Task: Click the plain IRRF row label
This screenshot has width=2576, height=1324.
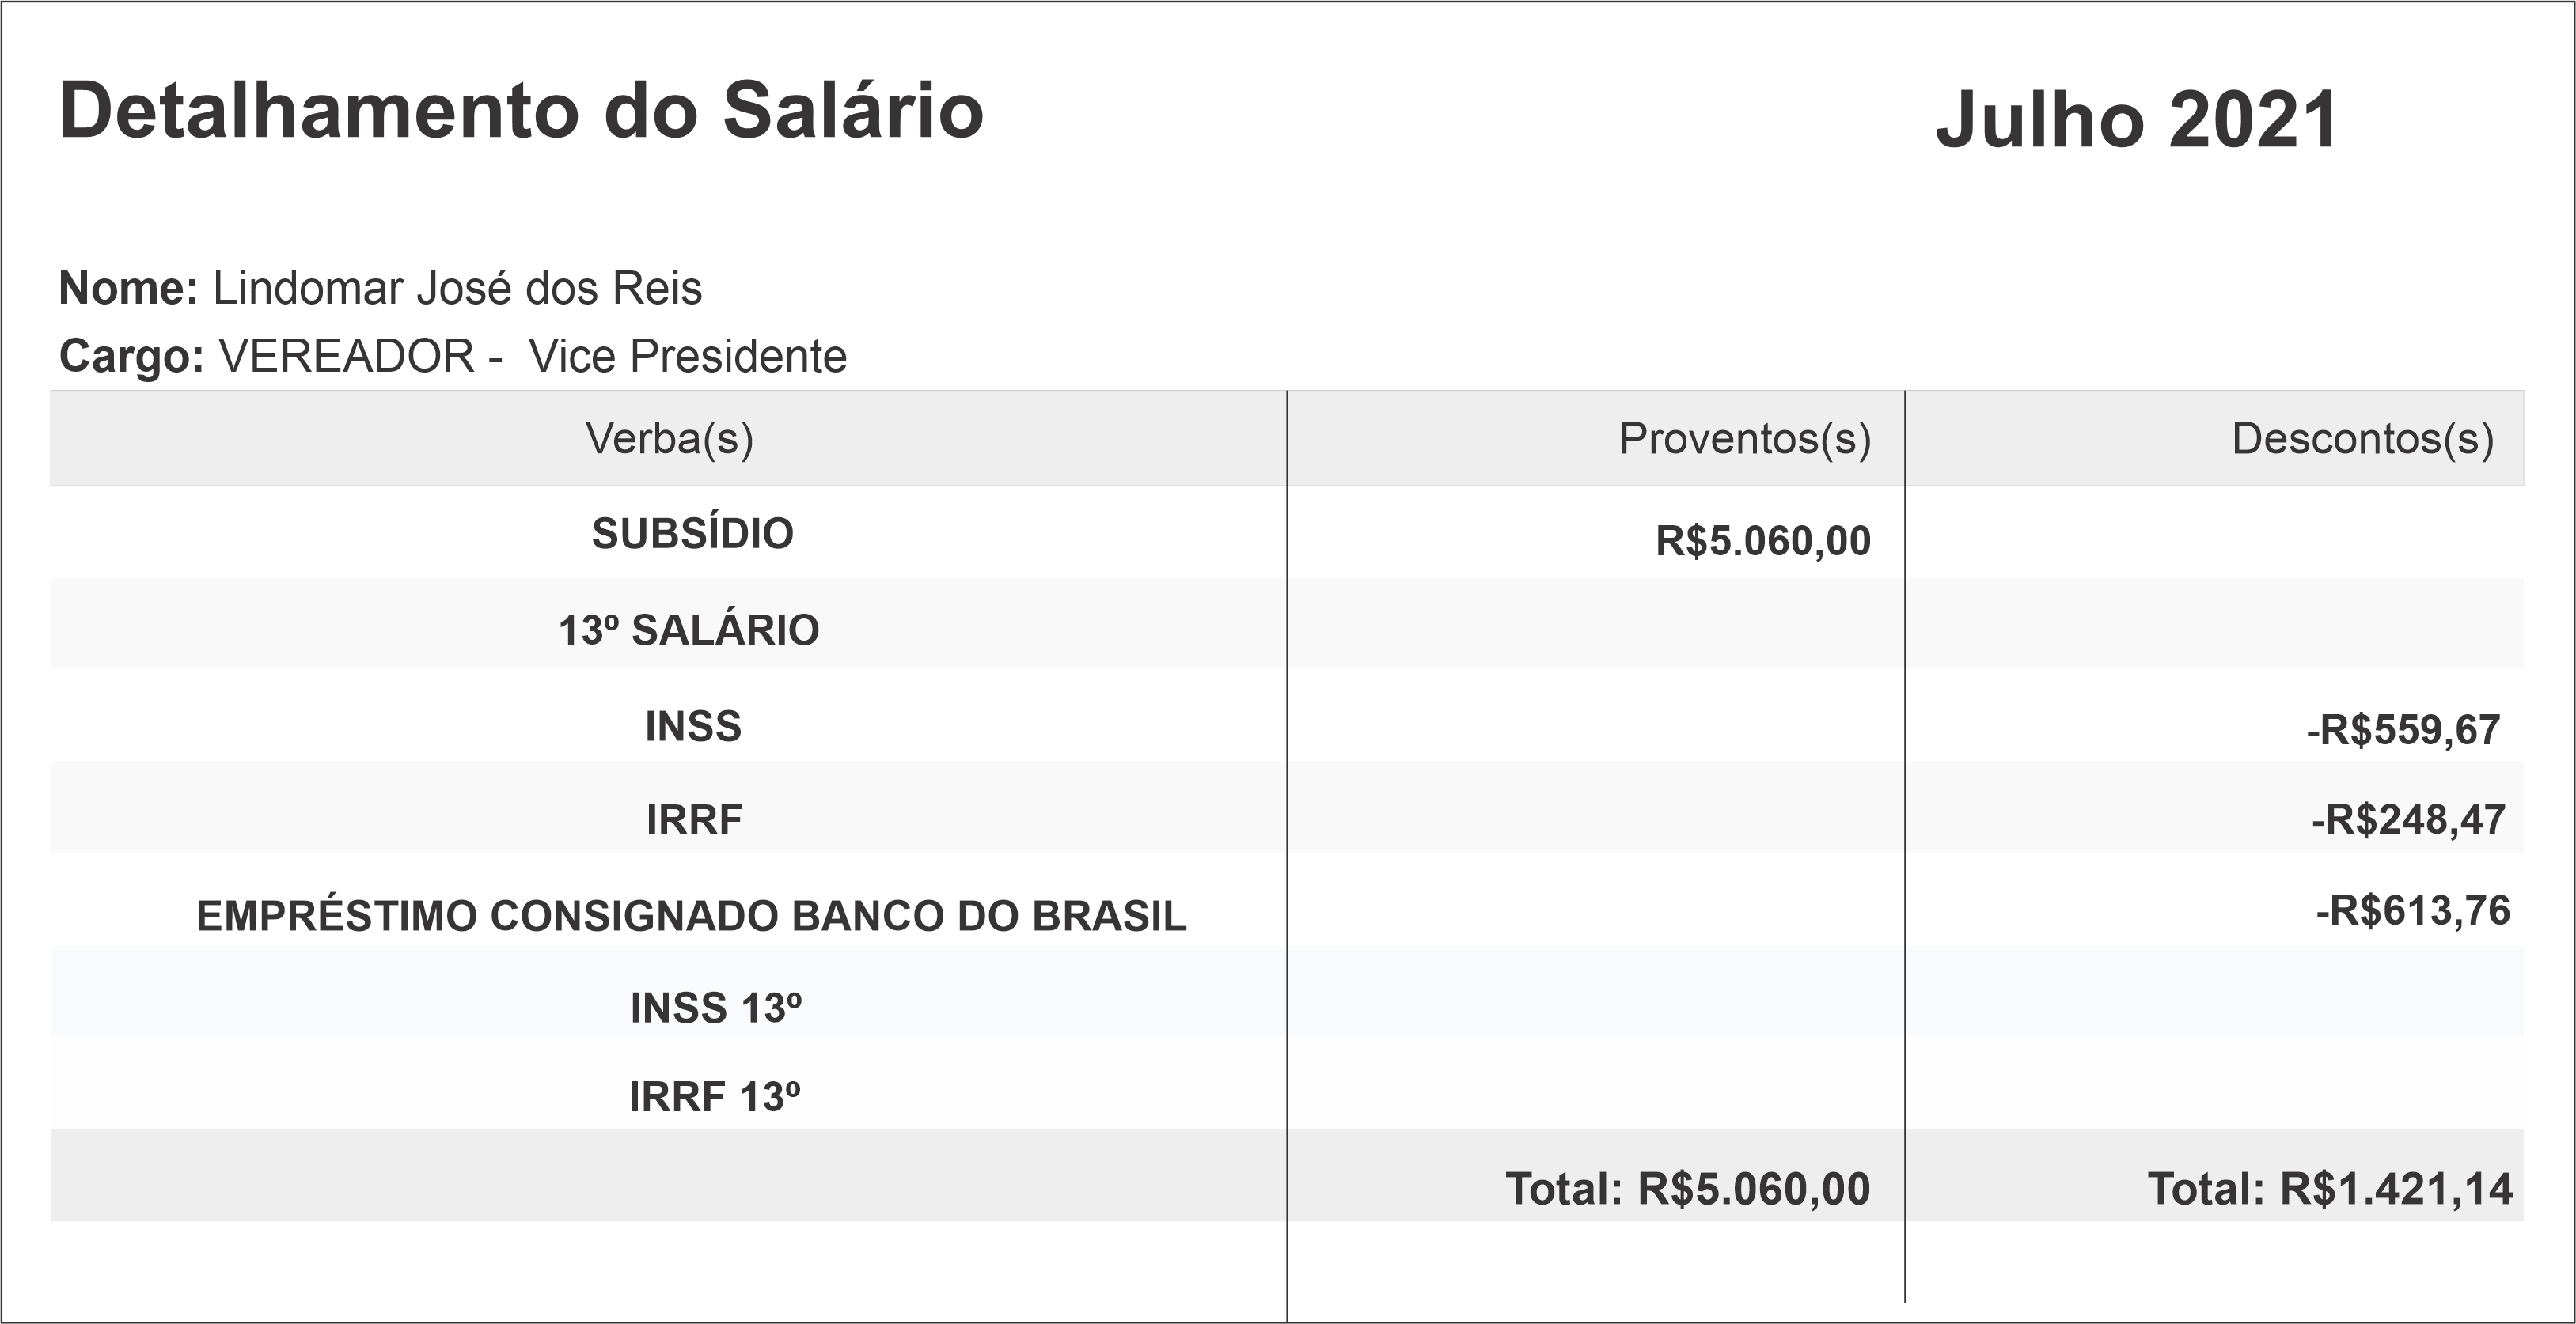Action: click(694, 820)
